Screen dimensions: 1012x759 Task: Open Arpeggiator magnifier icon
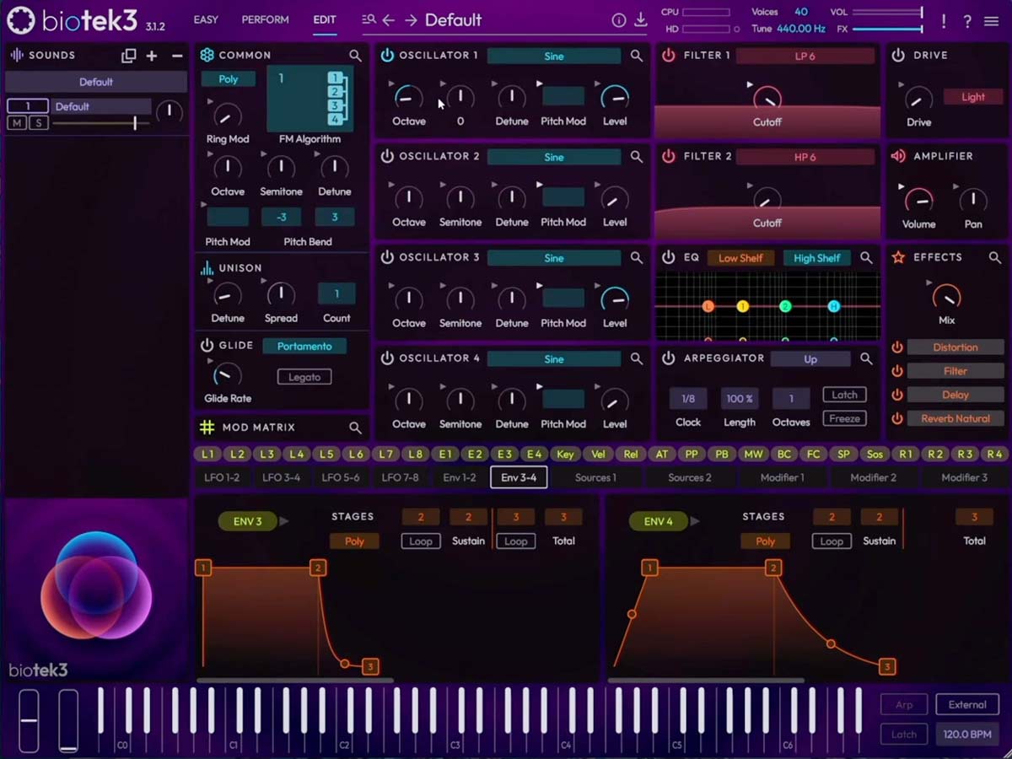point(866,358)
